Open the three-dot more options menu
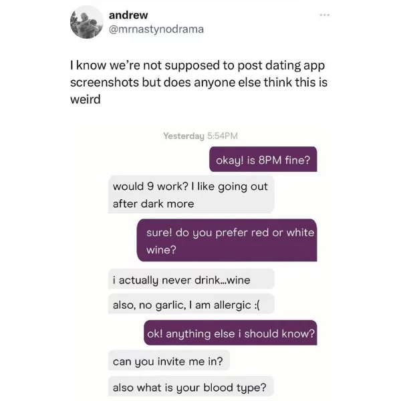This screenshot has height=401, width=401. (325, 15)
